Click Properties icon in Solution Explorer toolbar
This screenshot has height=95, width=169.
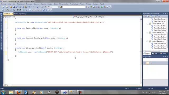coord(145,16)
